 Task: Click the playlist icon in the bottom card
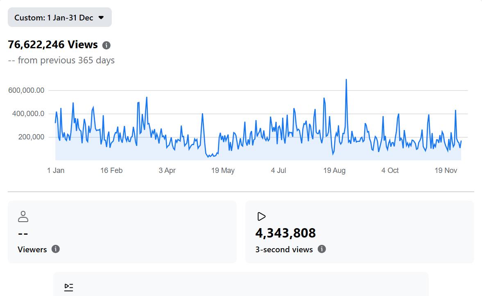tap(69, 287)
